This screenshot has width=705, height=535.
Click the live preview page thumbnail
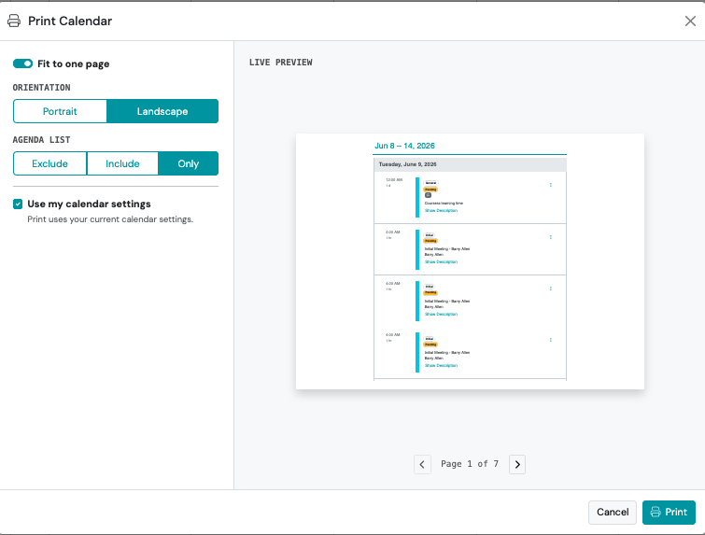click(x=470, y=261)
